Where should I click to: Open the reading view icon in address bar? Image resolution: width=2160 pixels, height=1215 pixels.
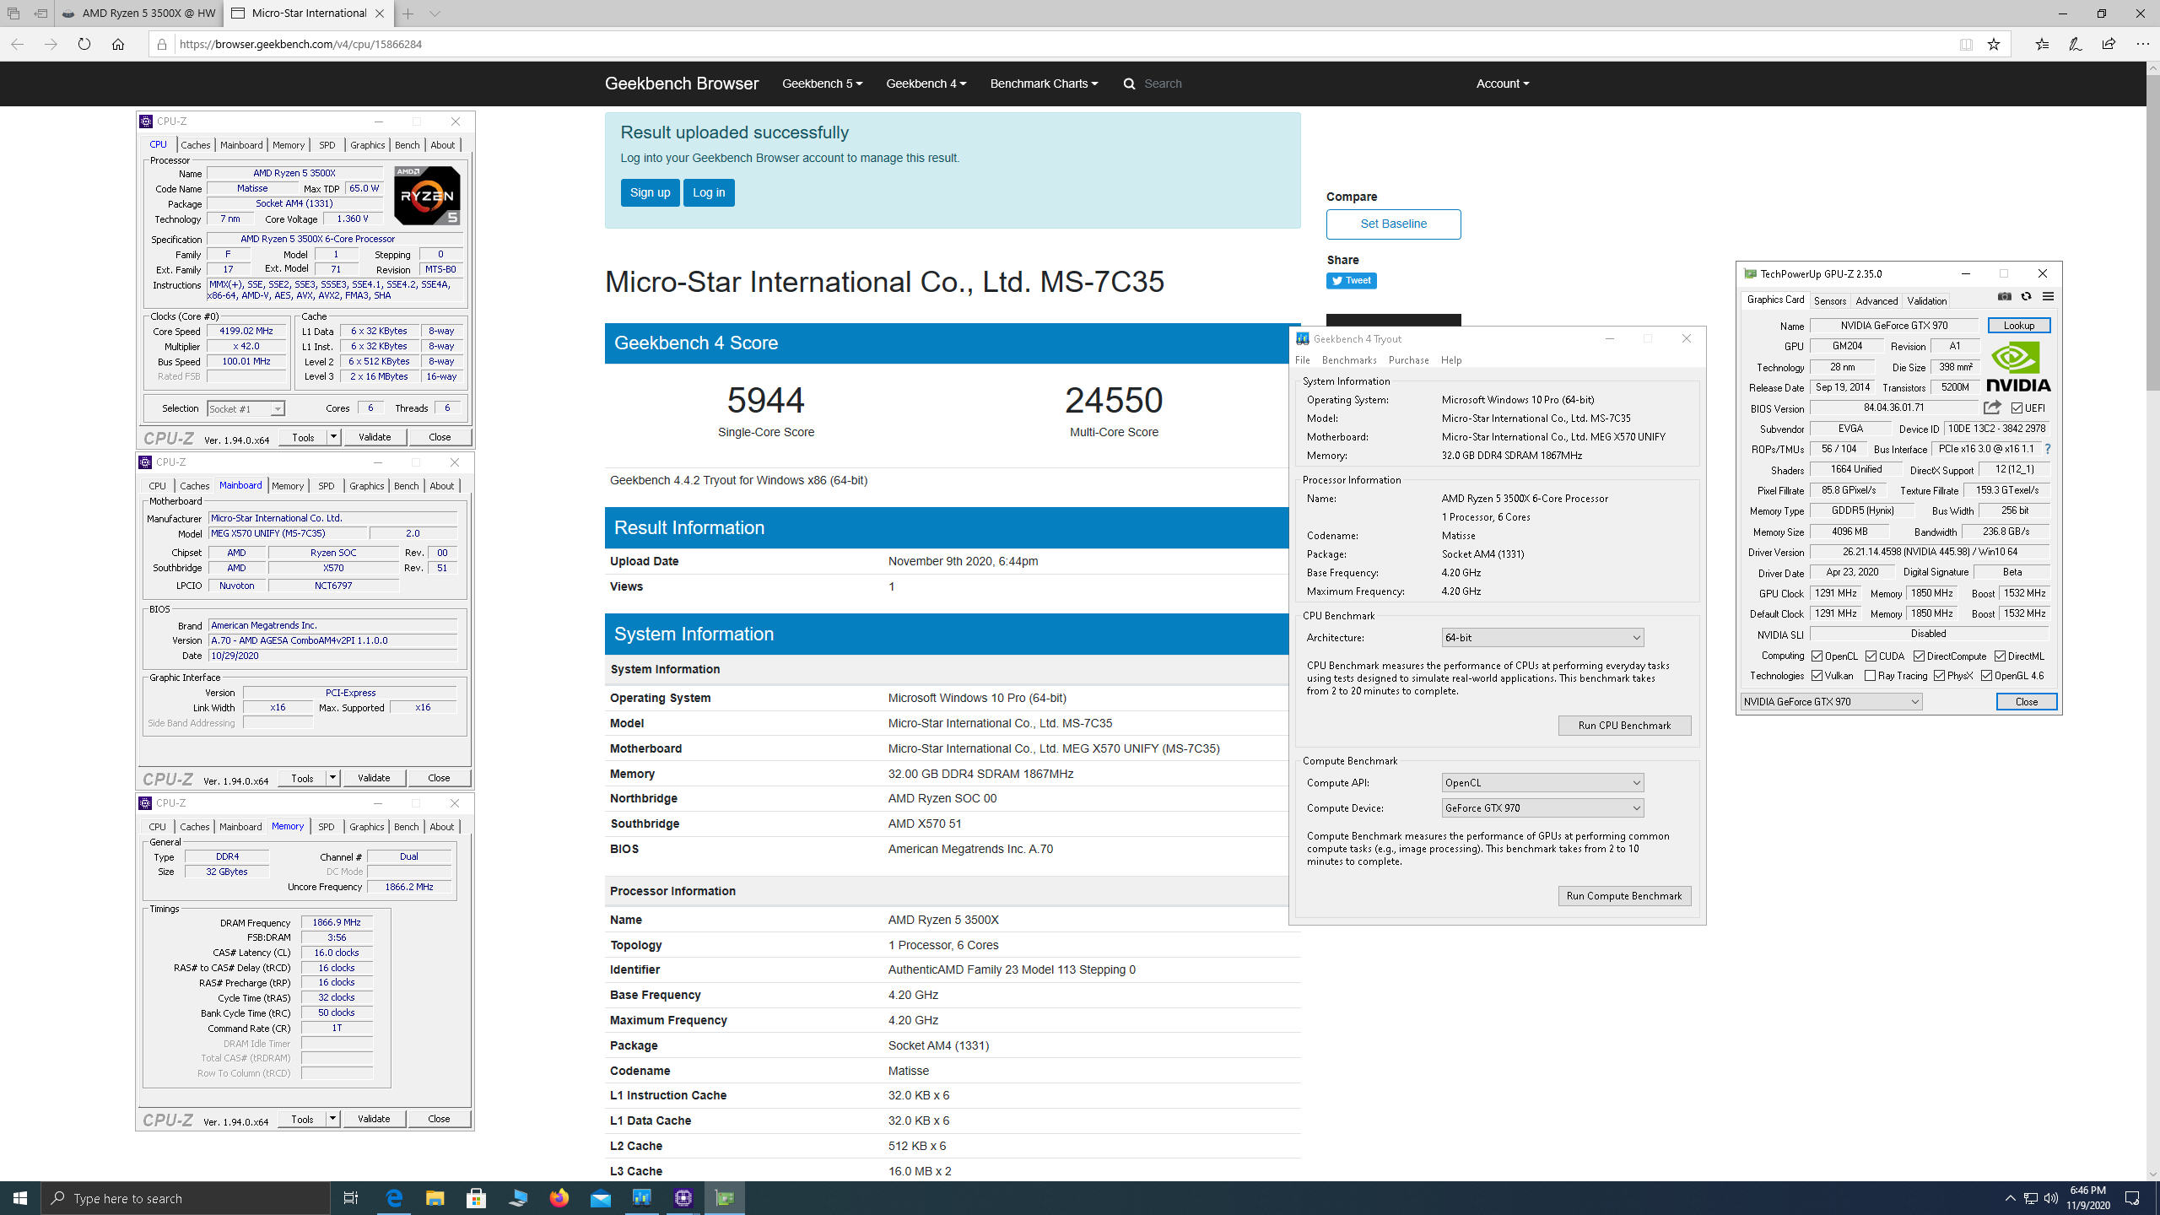coord(1966,44)
